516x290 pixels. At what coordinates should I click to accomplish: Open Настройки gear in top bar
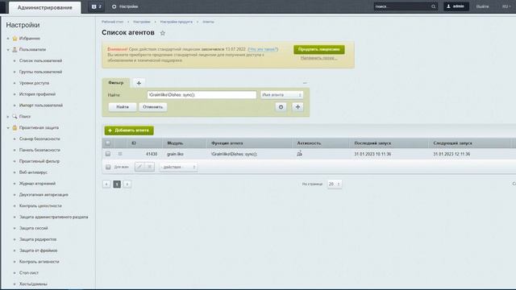tap(125, 6)
